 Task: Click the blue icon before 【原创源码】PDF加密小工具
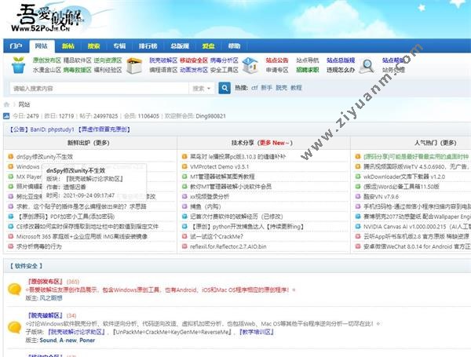(x=11, y=217)
